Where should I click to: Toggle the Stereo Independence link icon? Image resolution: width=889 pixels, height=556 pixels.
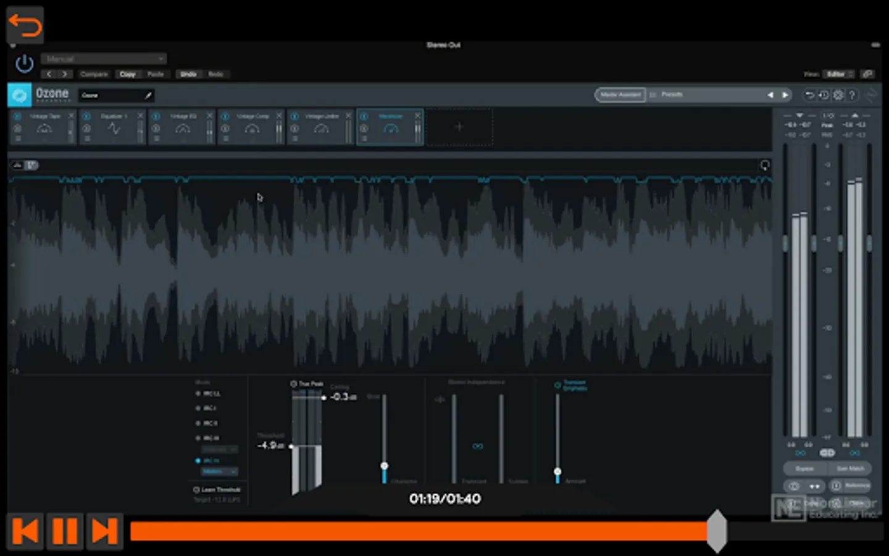(477, 446)
